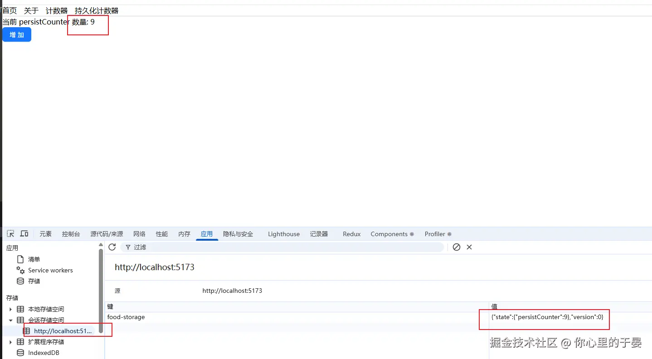The height and width of the screenshot is (359, 652).
Task: Focus the 过滤 filter input field
Action: [282, 247]
